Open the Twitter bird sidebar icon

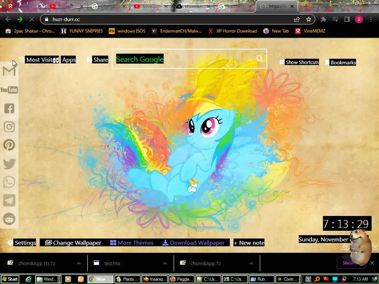[x=9, y=163]
